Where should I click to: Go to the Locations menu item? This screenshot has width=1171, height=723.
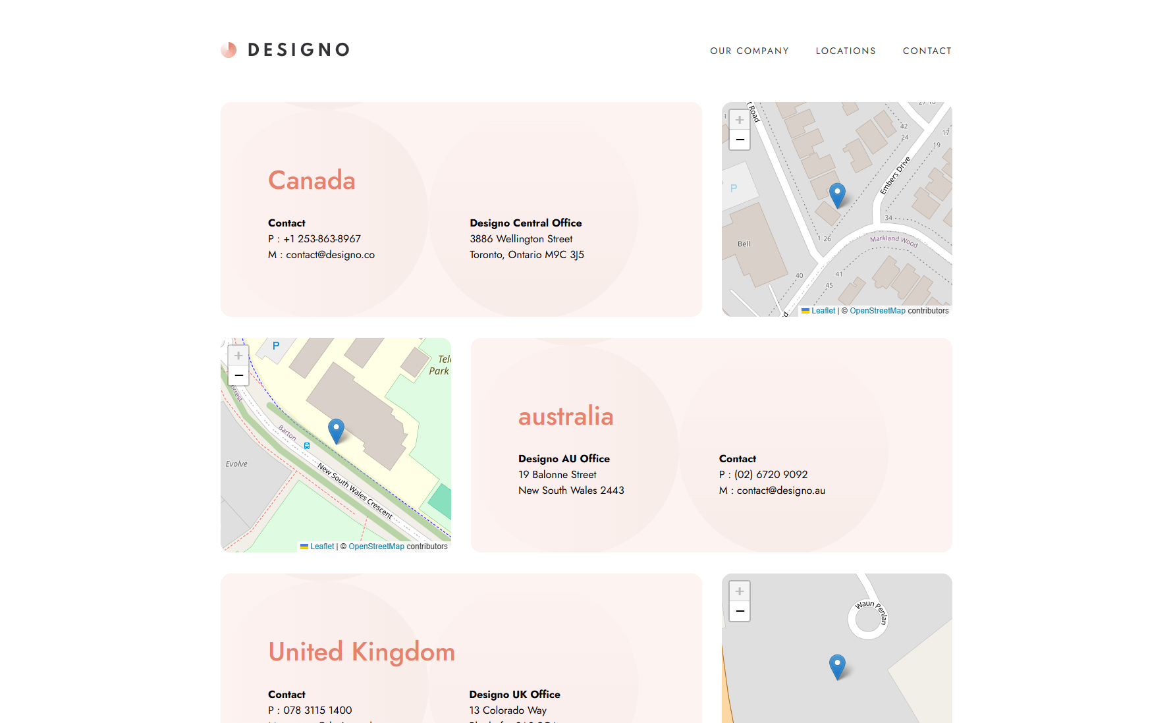point(846,51)
